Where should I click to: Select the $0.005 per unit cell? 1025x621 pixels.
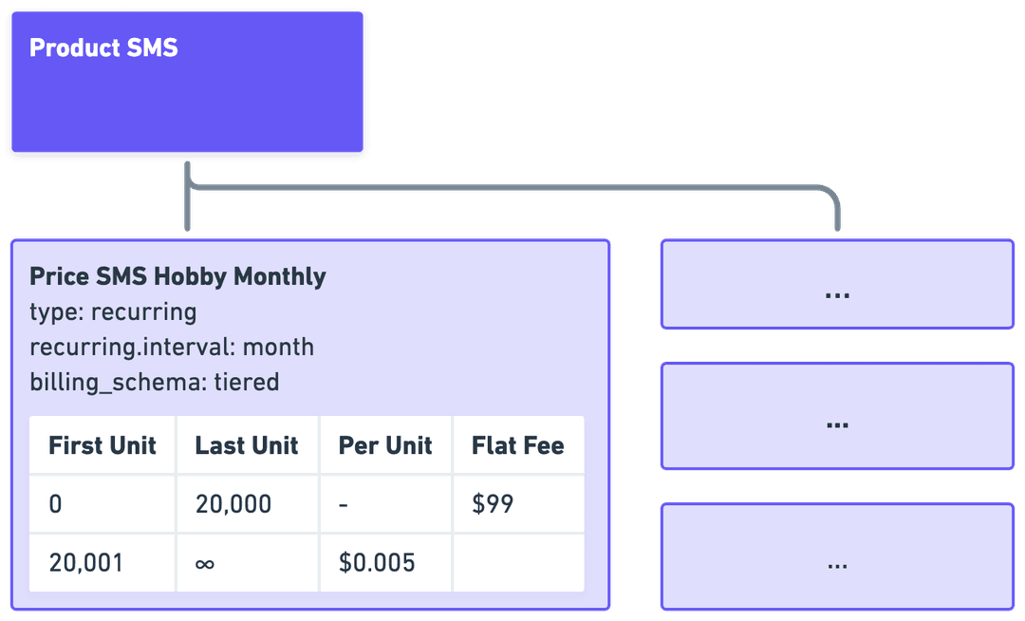[x=377, y=562]
